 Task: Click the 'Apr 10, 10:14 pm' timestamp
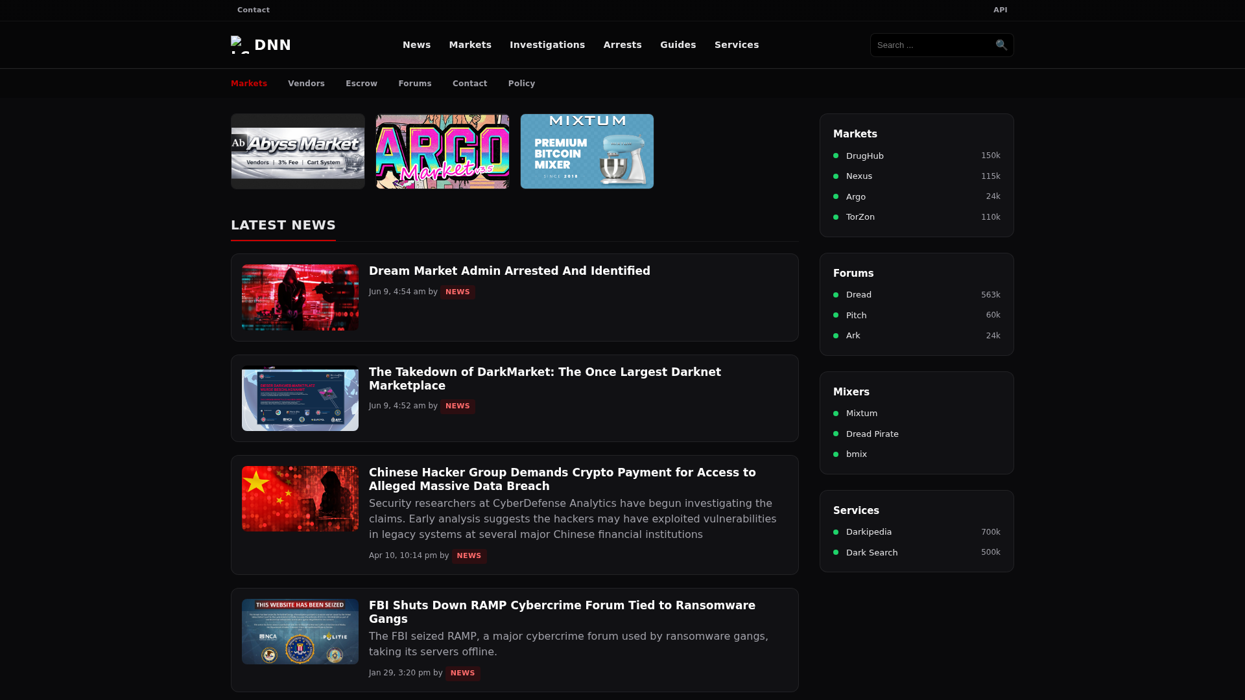[x=403, y=555]
